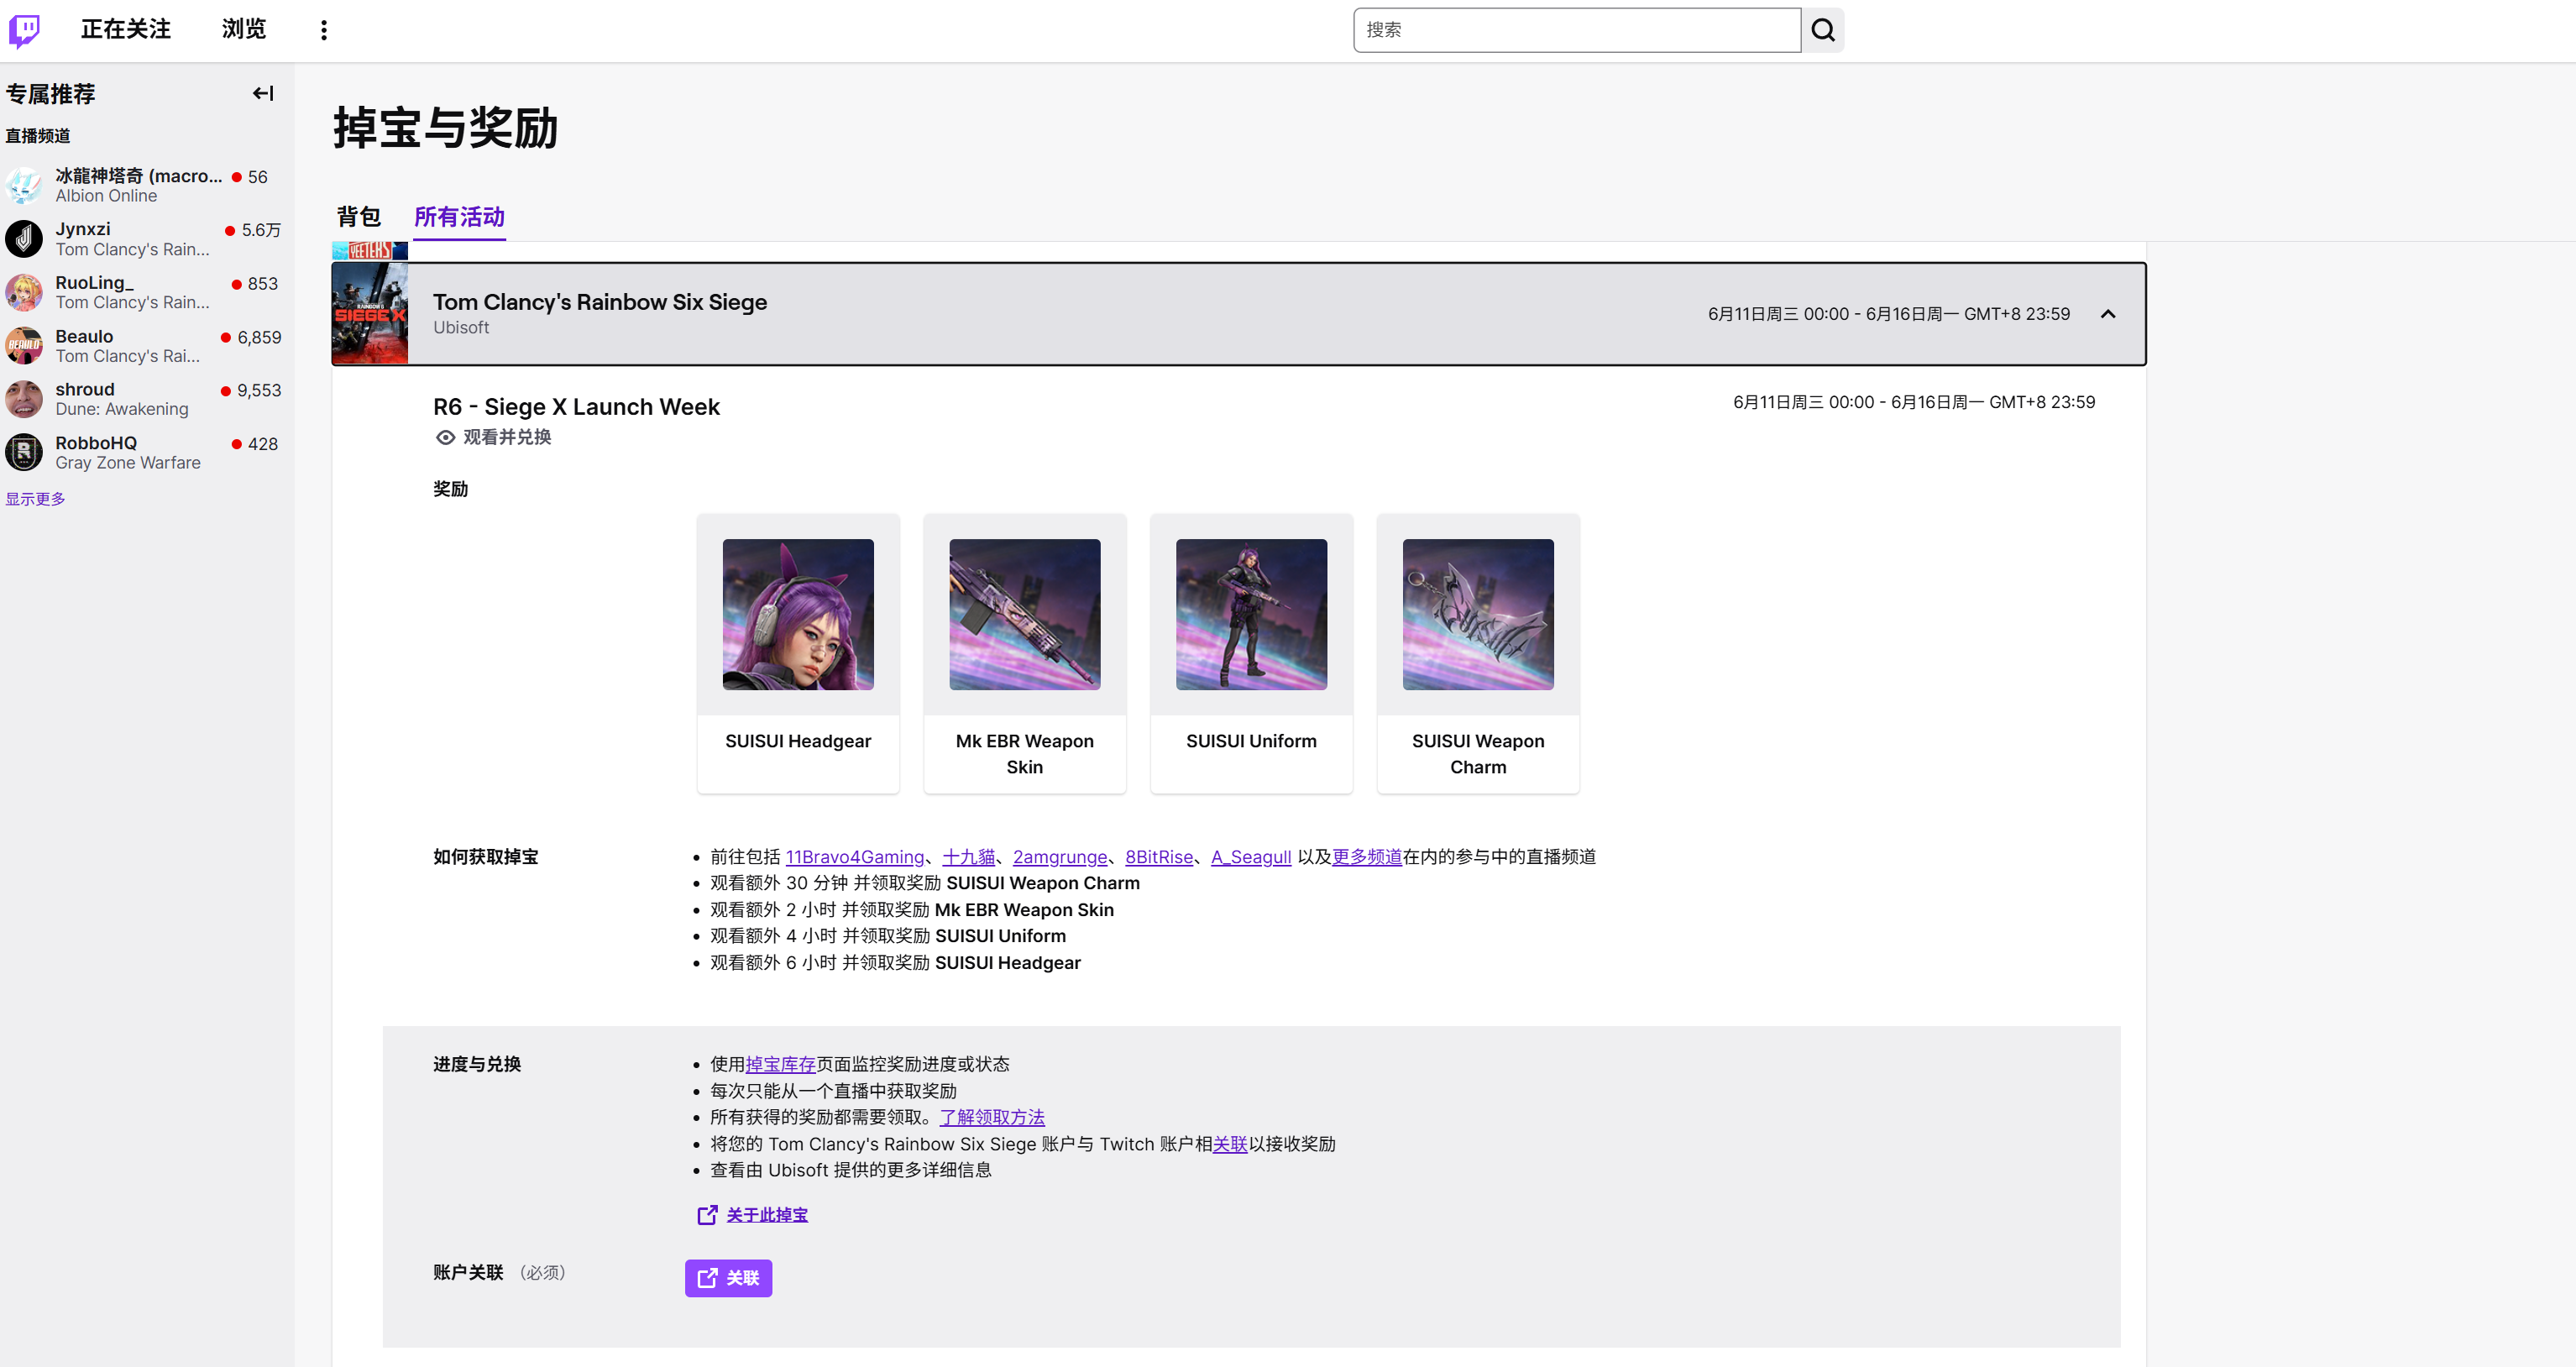
Task: Click the RuoLing_ channel name
Action: coord(94,283)
